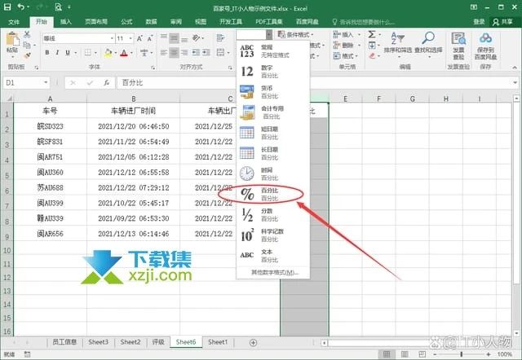The image size is (522, 360).
Task: Click the Clear eraser icon
Action: (x=372, y=55)
